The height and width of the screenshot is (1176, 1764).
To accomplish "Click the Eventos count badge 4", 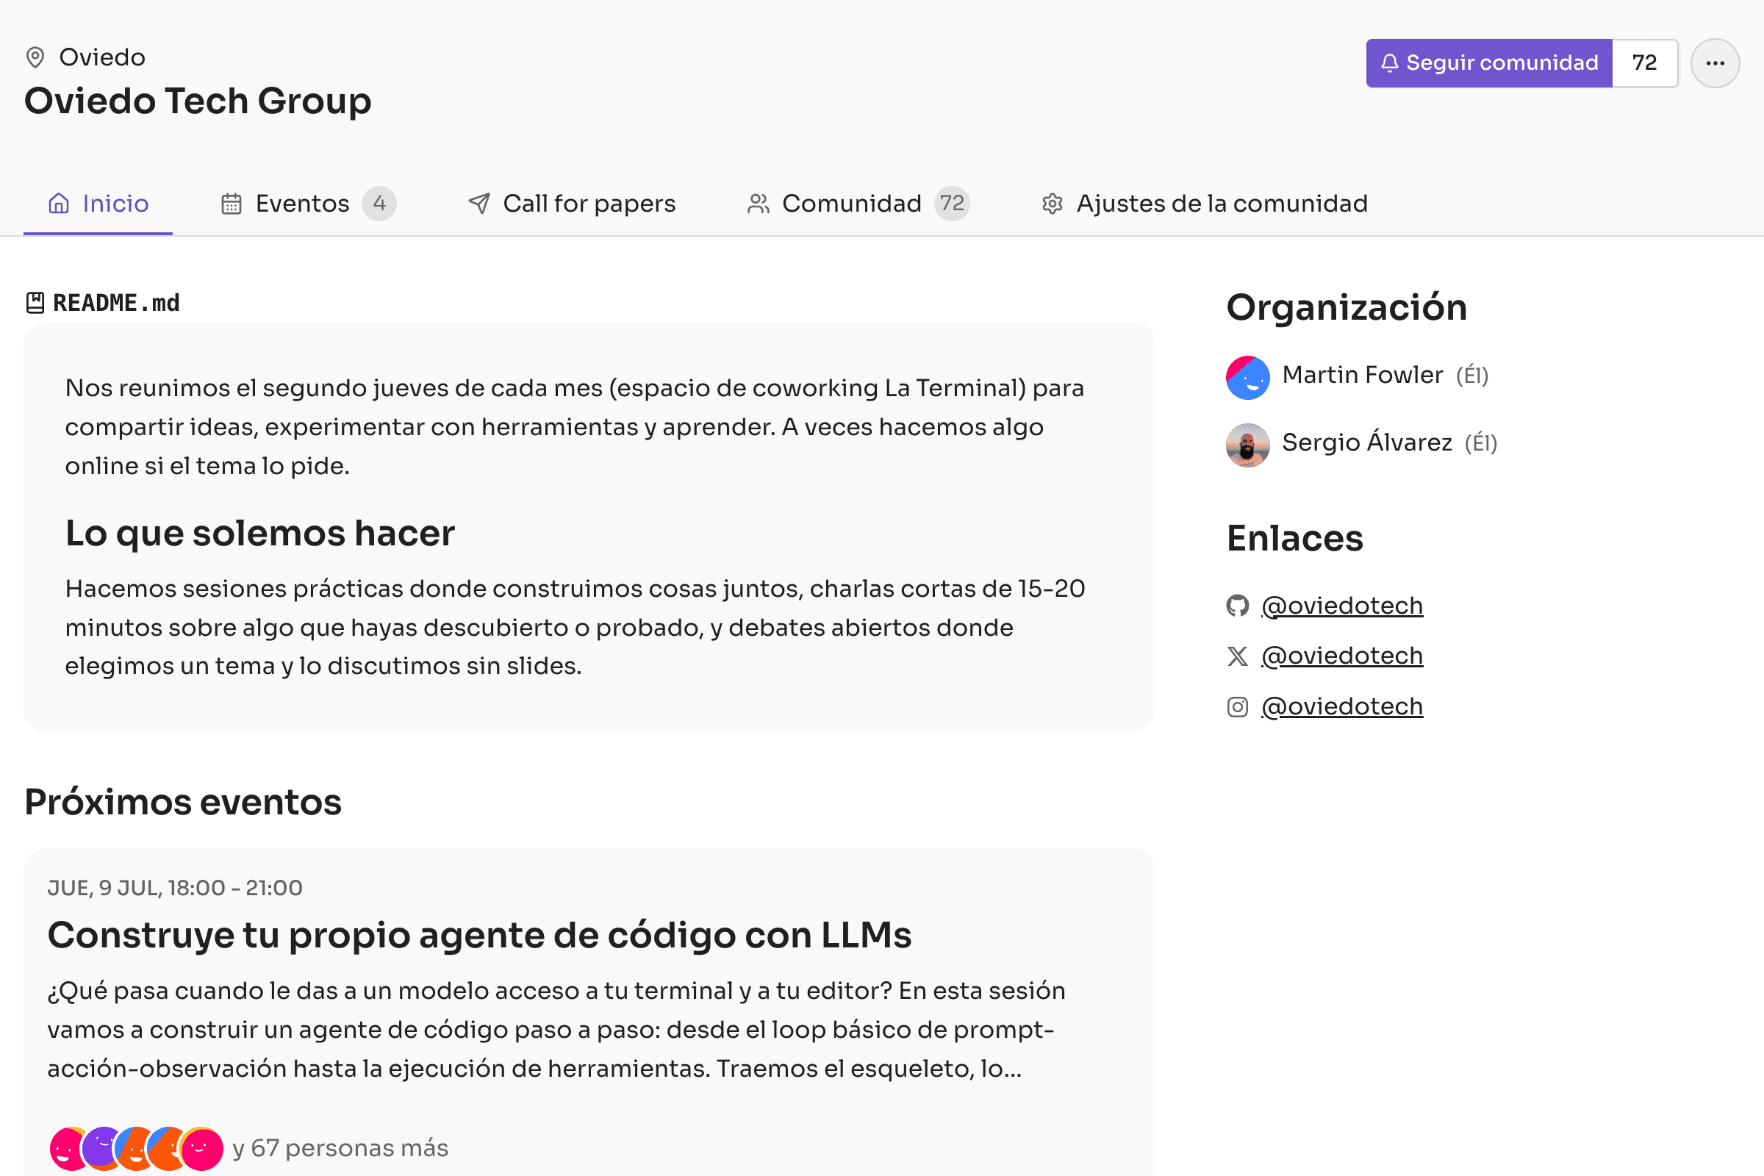I will [x=379, y=204].
